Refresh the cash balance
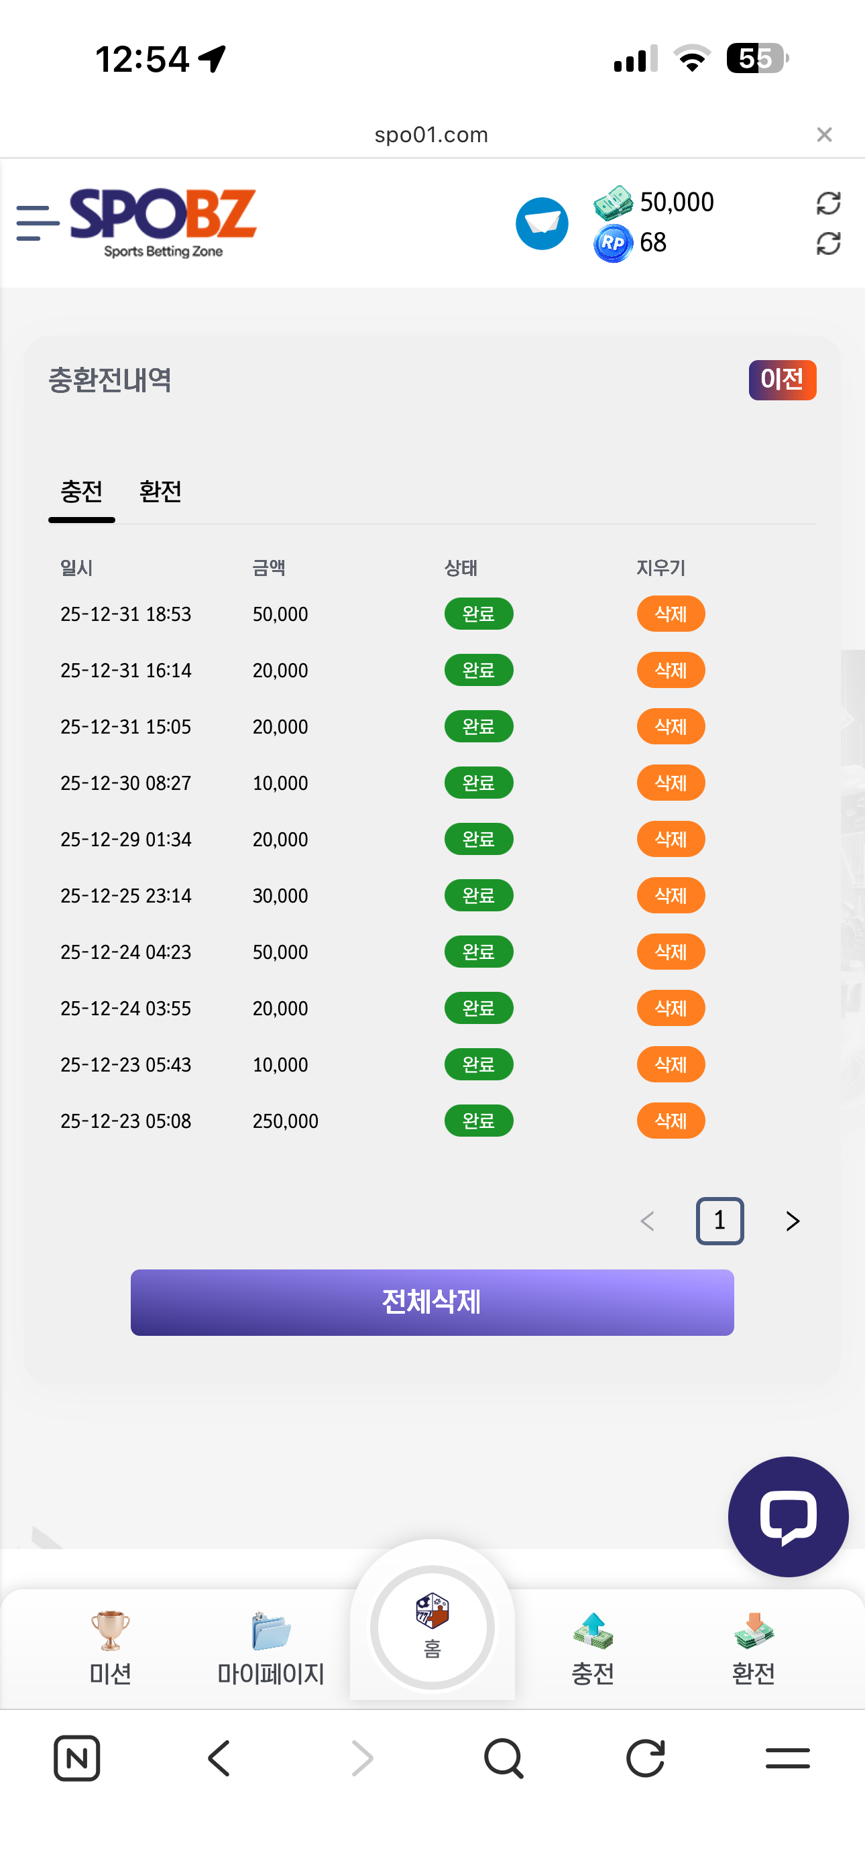The image size is (865, 1875). pyautogui.click(x=828, y=203)
